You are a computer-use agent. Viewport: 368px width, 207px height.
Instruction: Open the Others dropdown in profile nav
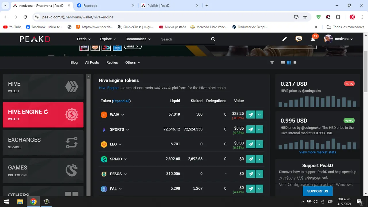(133, 62)
